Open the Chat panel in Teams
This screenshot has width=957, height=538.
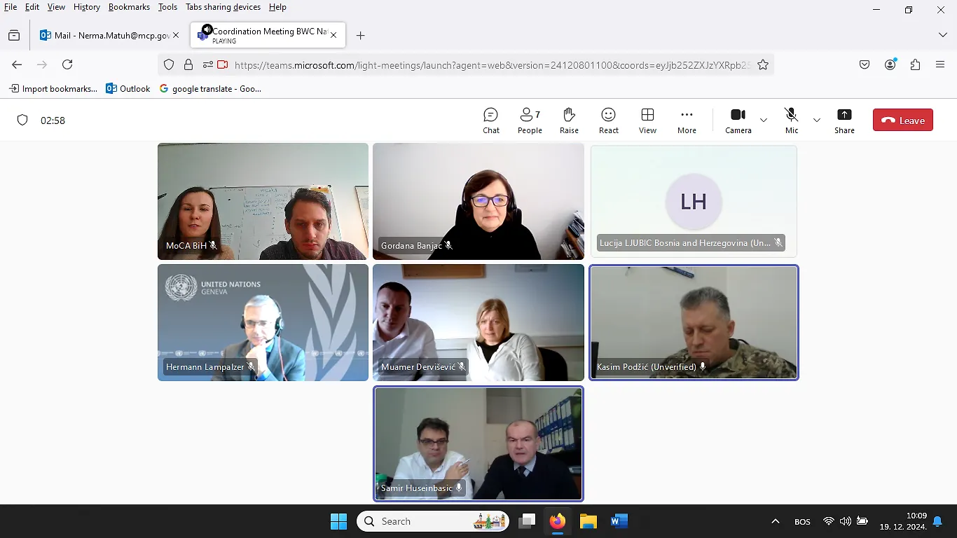[x=490, y=120]
